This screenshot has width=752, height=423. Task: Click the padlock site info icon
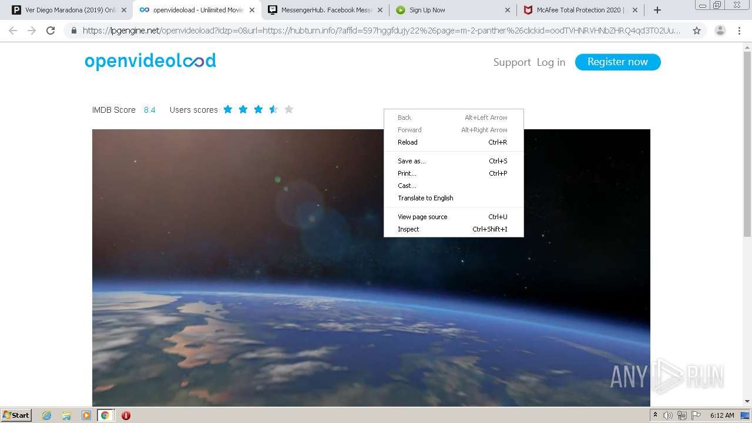73,31
